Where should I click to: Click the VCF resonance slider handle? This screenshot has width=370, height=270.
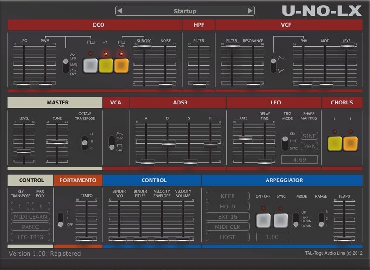click(253, 84)
